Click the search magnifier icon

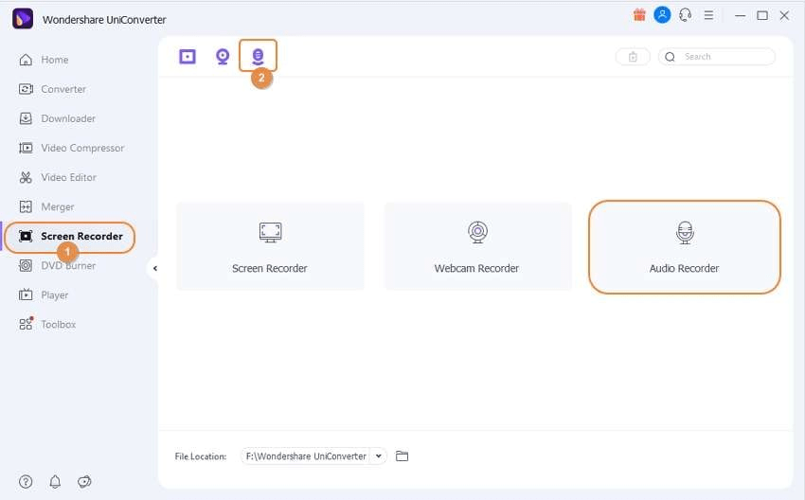(670, 57)
